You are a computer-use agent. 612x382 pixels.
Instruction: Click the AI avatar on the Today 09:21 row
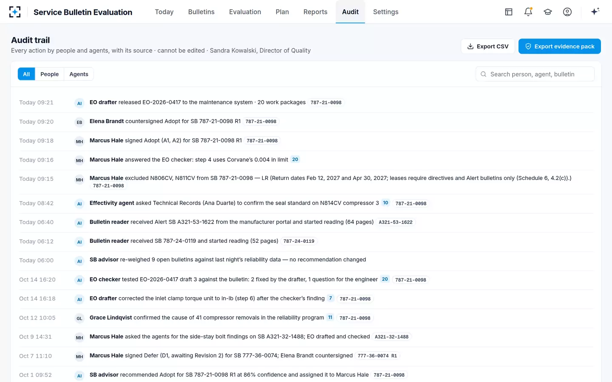[x=79, y=103]
